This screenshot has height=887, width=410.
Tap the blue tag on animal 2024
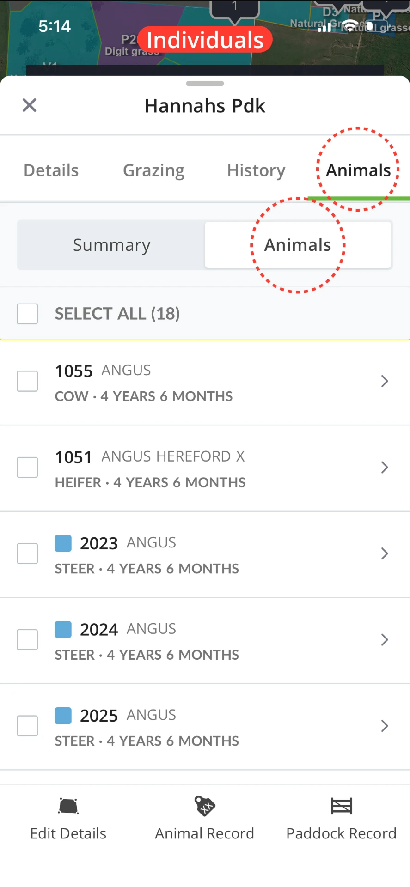[63, 629]
